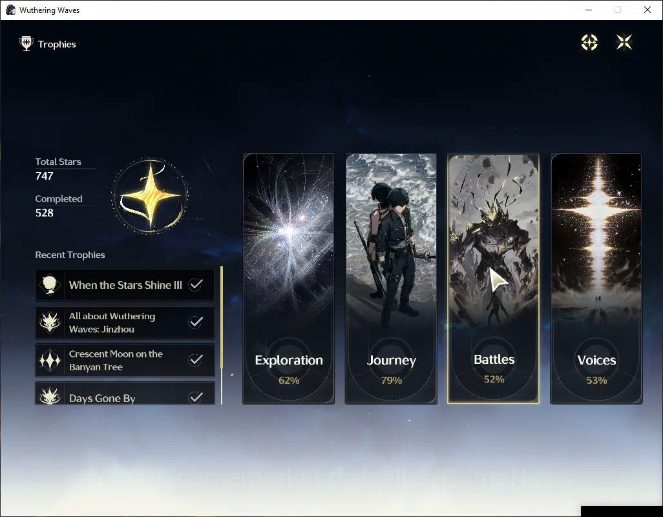Select All about Wuthering Waves: Jinzhou trophy
The image size is (663, 517).
(125, 322)
